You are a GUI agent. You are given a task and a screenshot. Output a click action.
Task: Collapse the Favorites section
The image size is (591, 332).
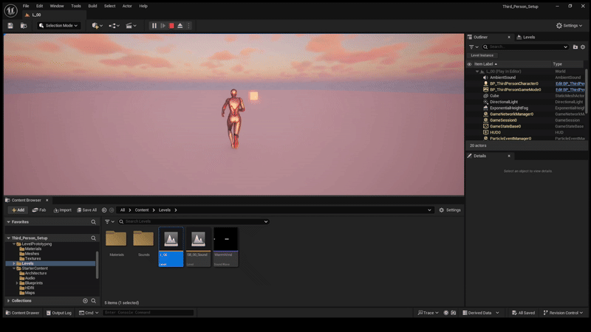[x=8, y=222]
